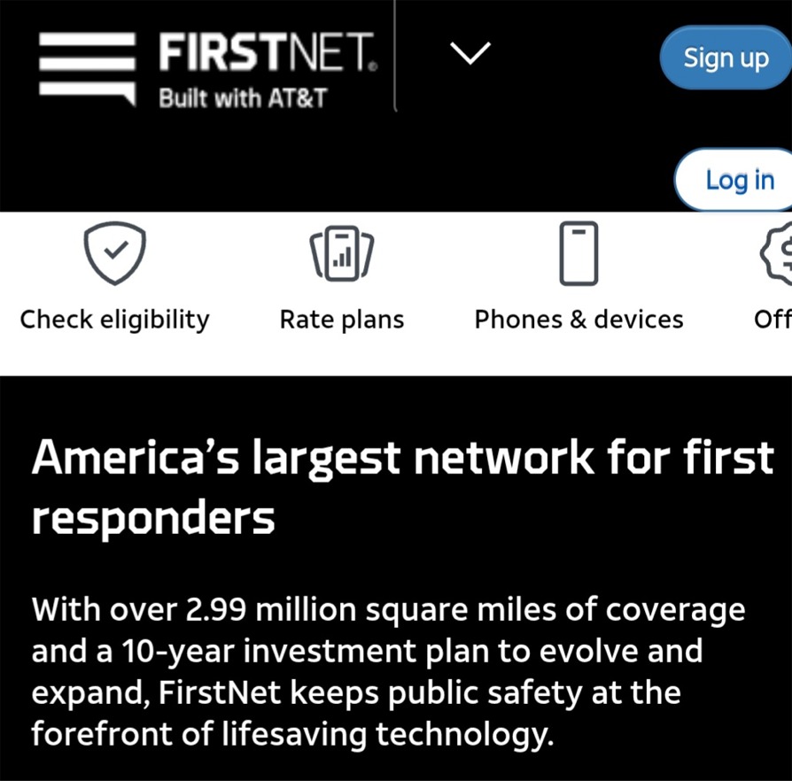
Task: Click the white Log in button
Action: pos(734,180)
